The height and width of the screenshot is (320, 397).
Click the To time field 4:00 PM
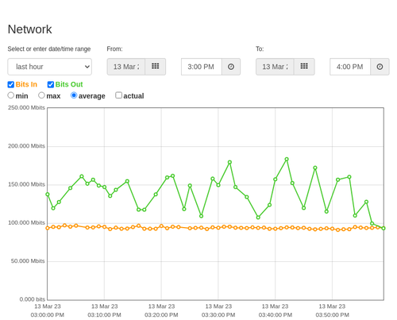[350, 67]
